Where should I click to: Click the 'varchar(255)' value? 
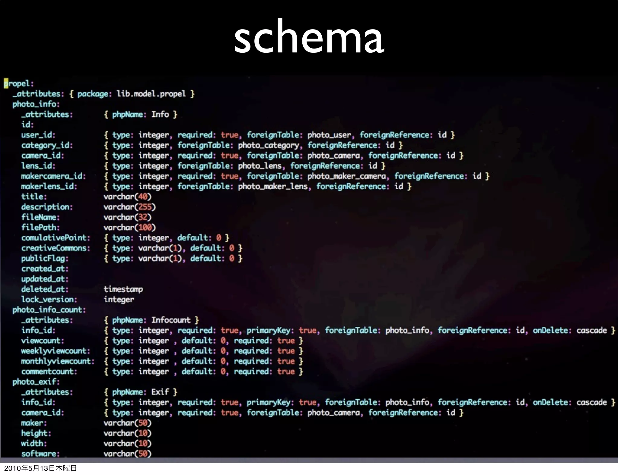pos(130,207)
